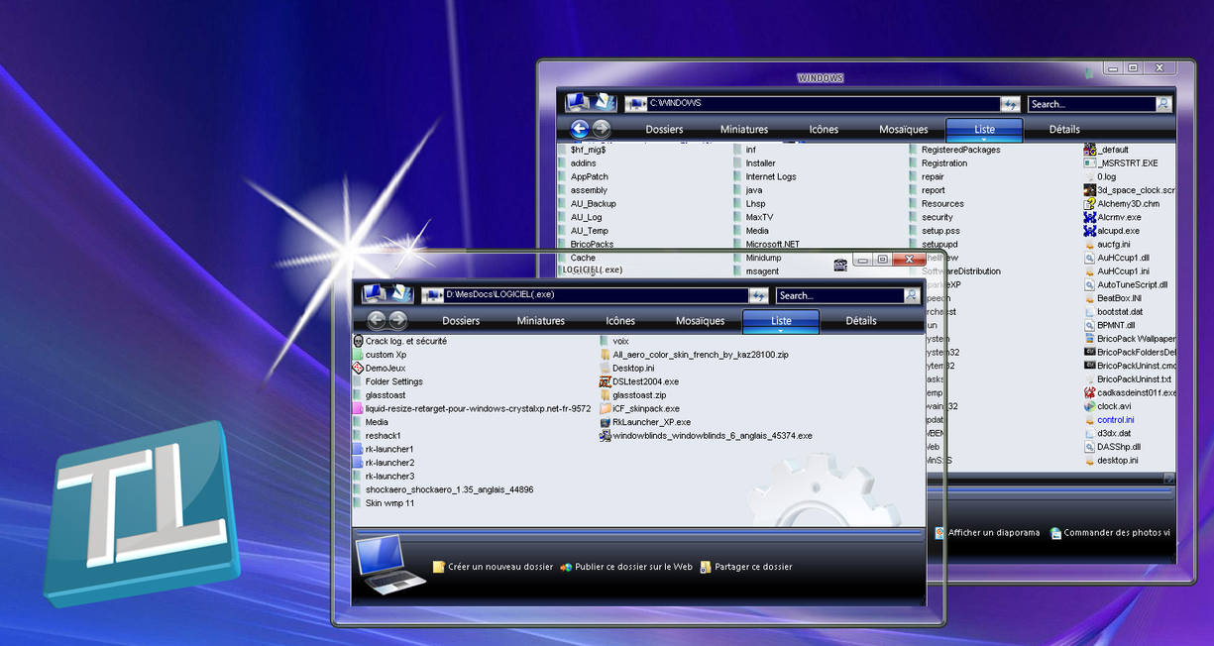Click go arrows button beside C:\WINDOWS address
This screenshot has height=646, width=1214.
1010,104
